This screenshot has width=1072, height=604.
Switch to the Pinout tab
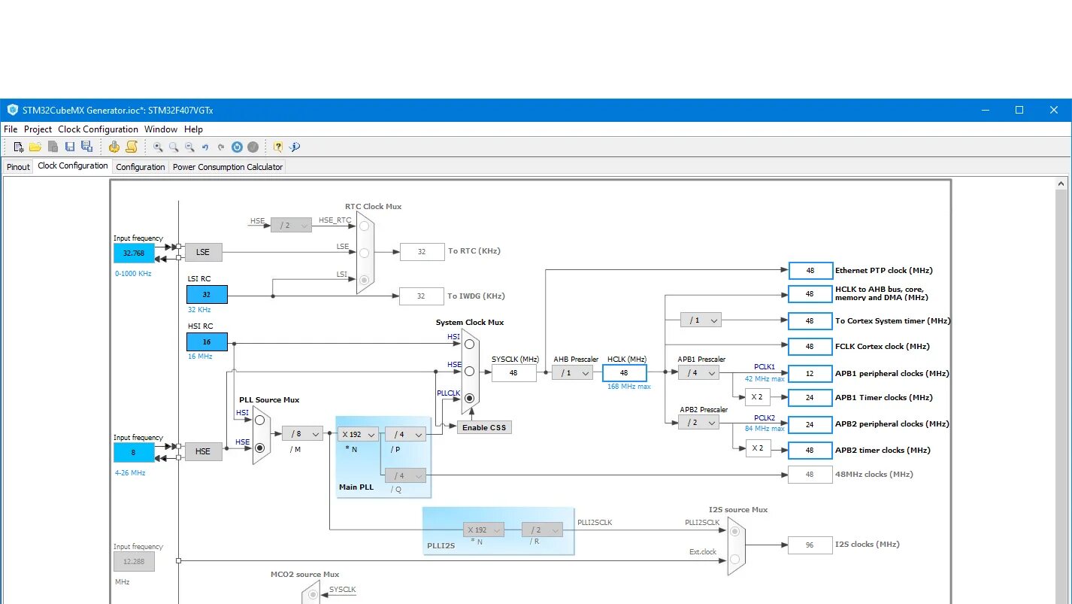pyautogui.click(x=18, y=167)
